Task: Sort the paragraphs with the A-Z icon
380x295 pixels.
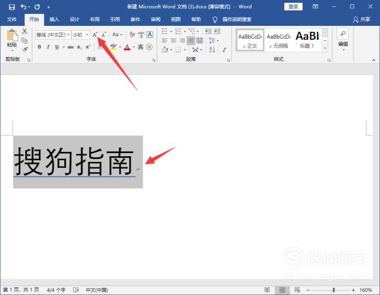Action: pos(212,50)
